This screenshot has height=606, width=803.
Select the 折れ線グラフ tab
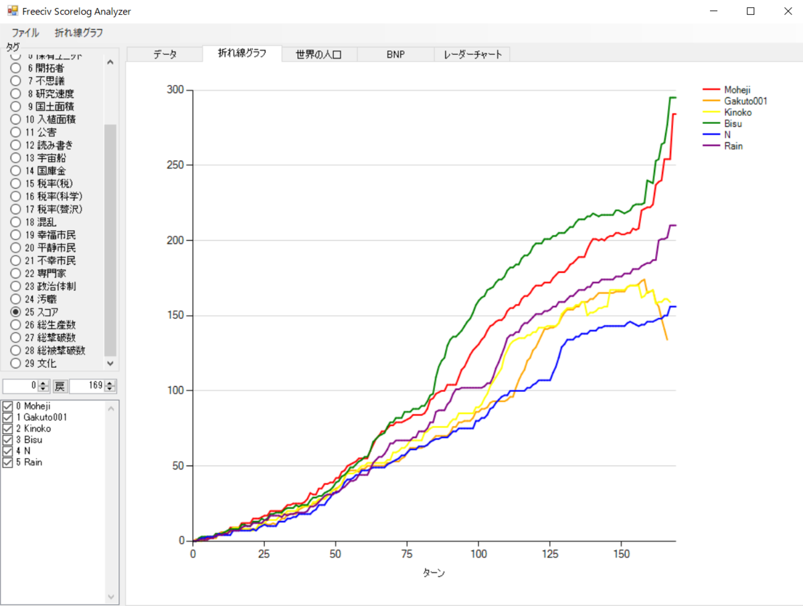242,54
